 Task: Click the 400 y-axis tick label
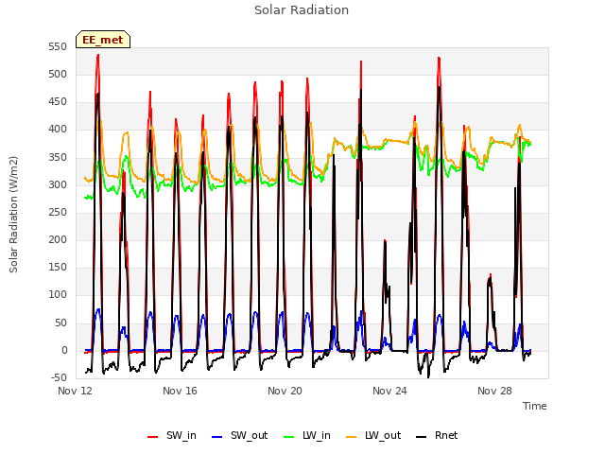58,130
